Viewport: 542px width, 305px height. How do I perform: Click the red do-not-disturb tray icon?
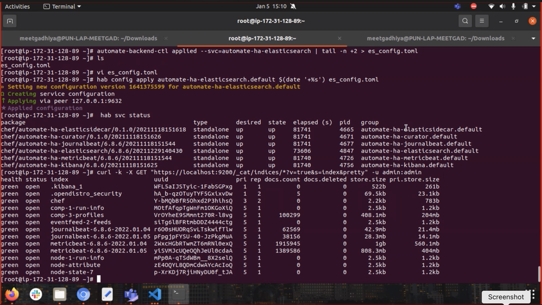click(x=474, y=6)
